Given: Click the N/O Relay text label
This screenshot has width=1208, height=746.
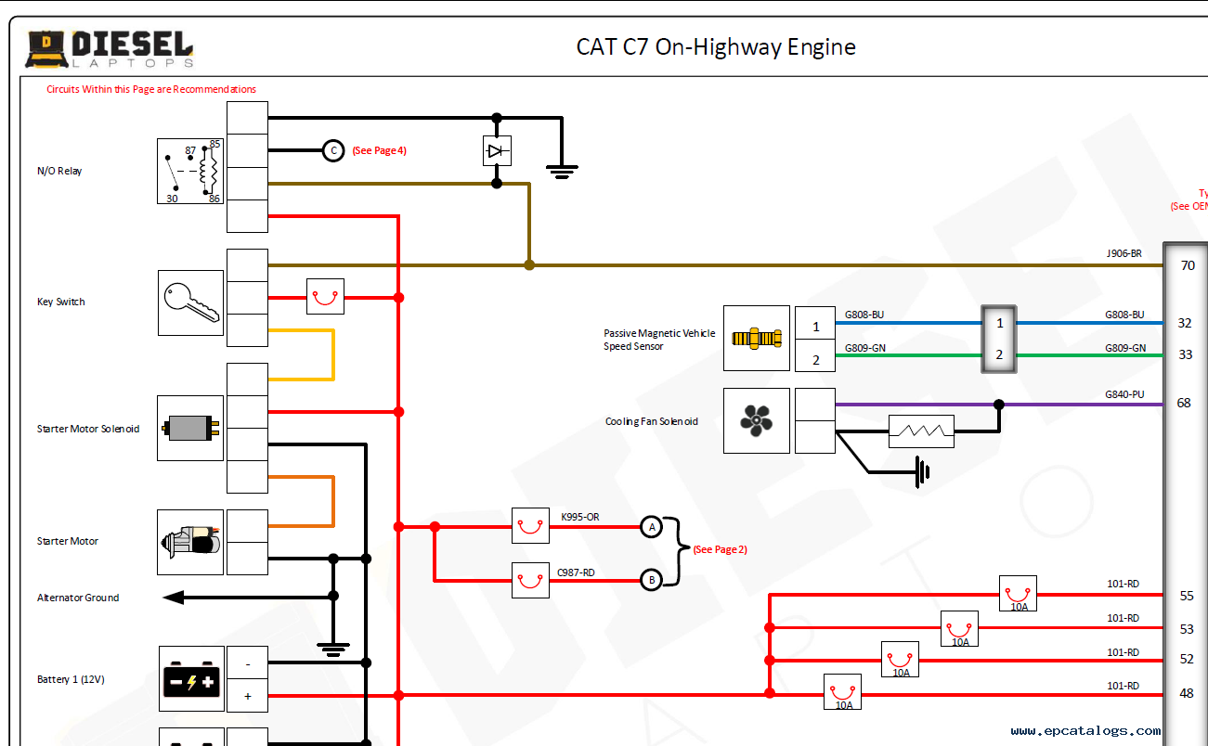Looking at the screenshot, I should 59,172.
